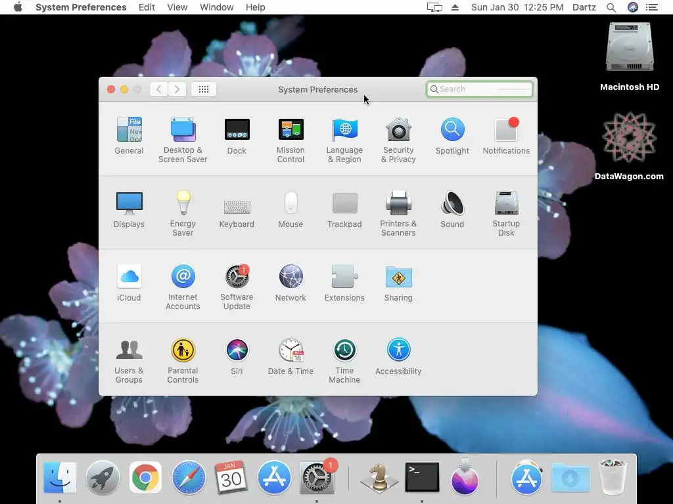Click the forward navigation arrow
Viewport: 673px width, 504px height.
[x=177, y=89]
